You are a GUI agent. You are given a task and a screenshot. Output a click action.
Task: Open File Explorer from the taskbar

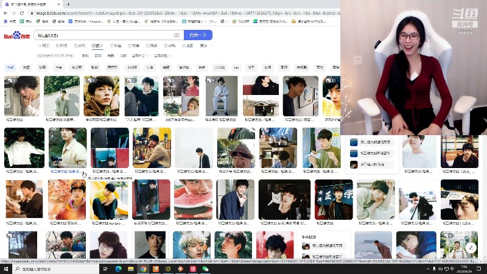[131, 269]
